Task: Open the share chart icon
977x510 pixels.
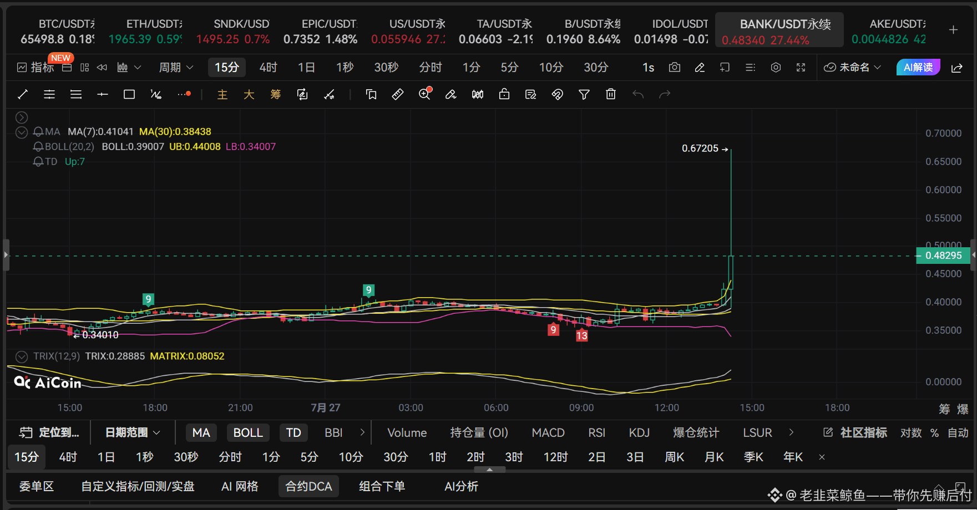Action: point(957,68)
